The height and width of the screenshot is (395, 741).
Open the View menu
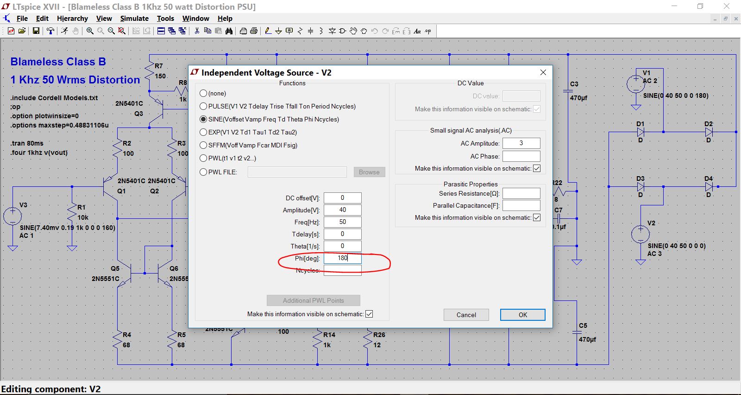(104, 19)
